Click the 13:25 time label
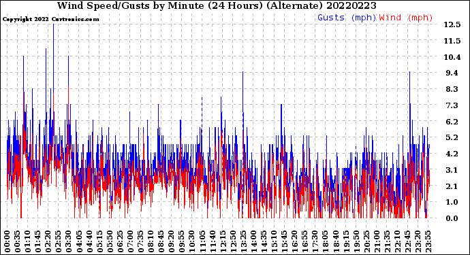 (243, 241)
